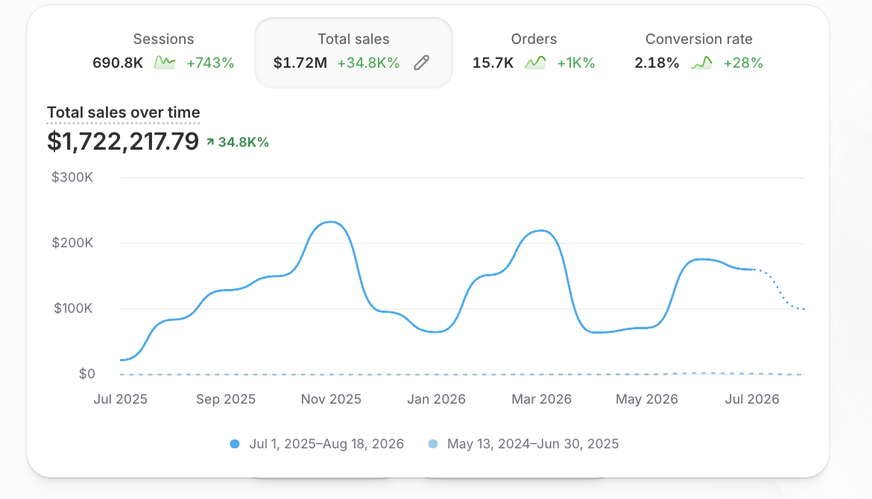This screenshot has width=872, height=499.
Task: Select the Sessions metric tab
Action: pos(163,51)
